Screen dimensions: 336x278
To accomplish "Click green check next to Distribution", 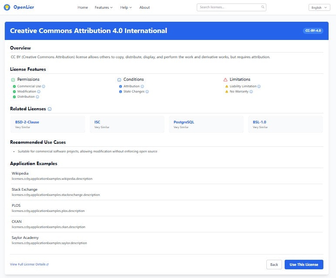I will pyautogui.click(x=14, y=97).
